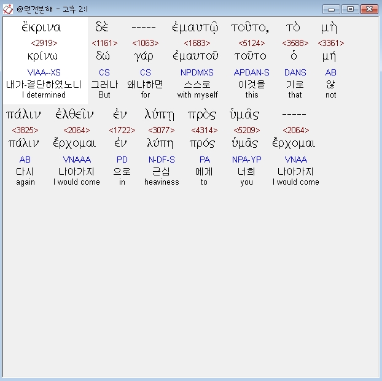
Task: Click the gloss 'for'
Action: [146, 94]
